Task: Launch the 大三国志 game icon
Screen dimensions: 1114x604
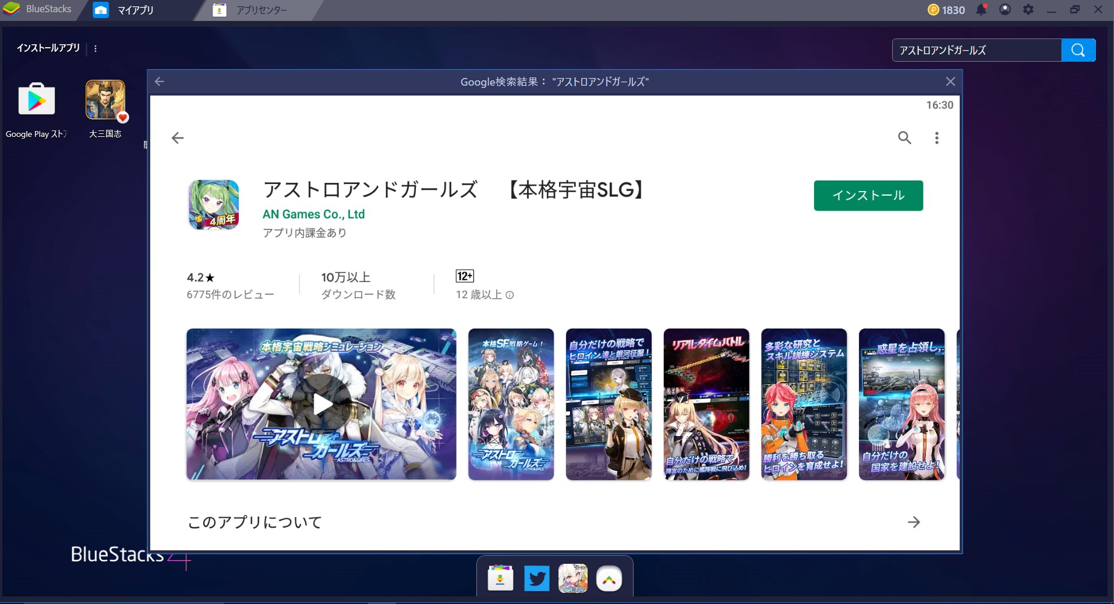Action: pyautogui.click(x=105, y=100)
